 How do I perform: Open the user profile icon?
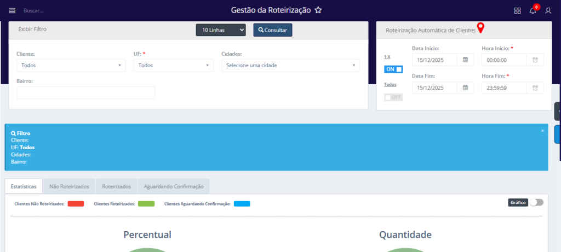coord(548,10)
